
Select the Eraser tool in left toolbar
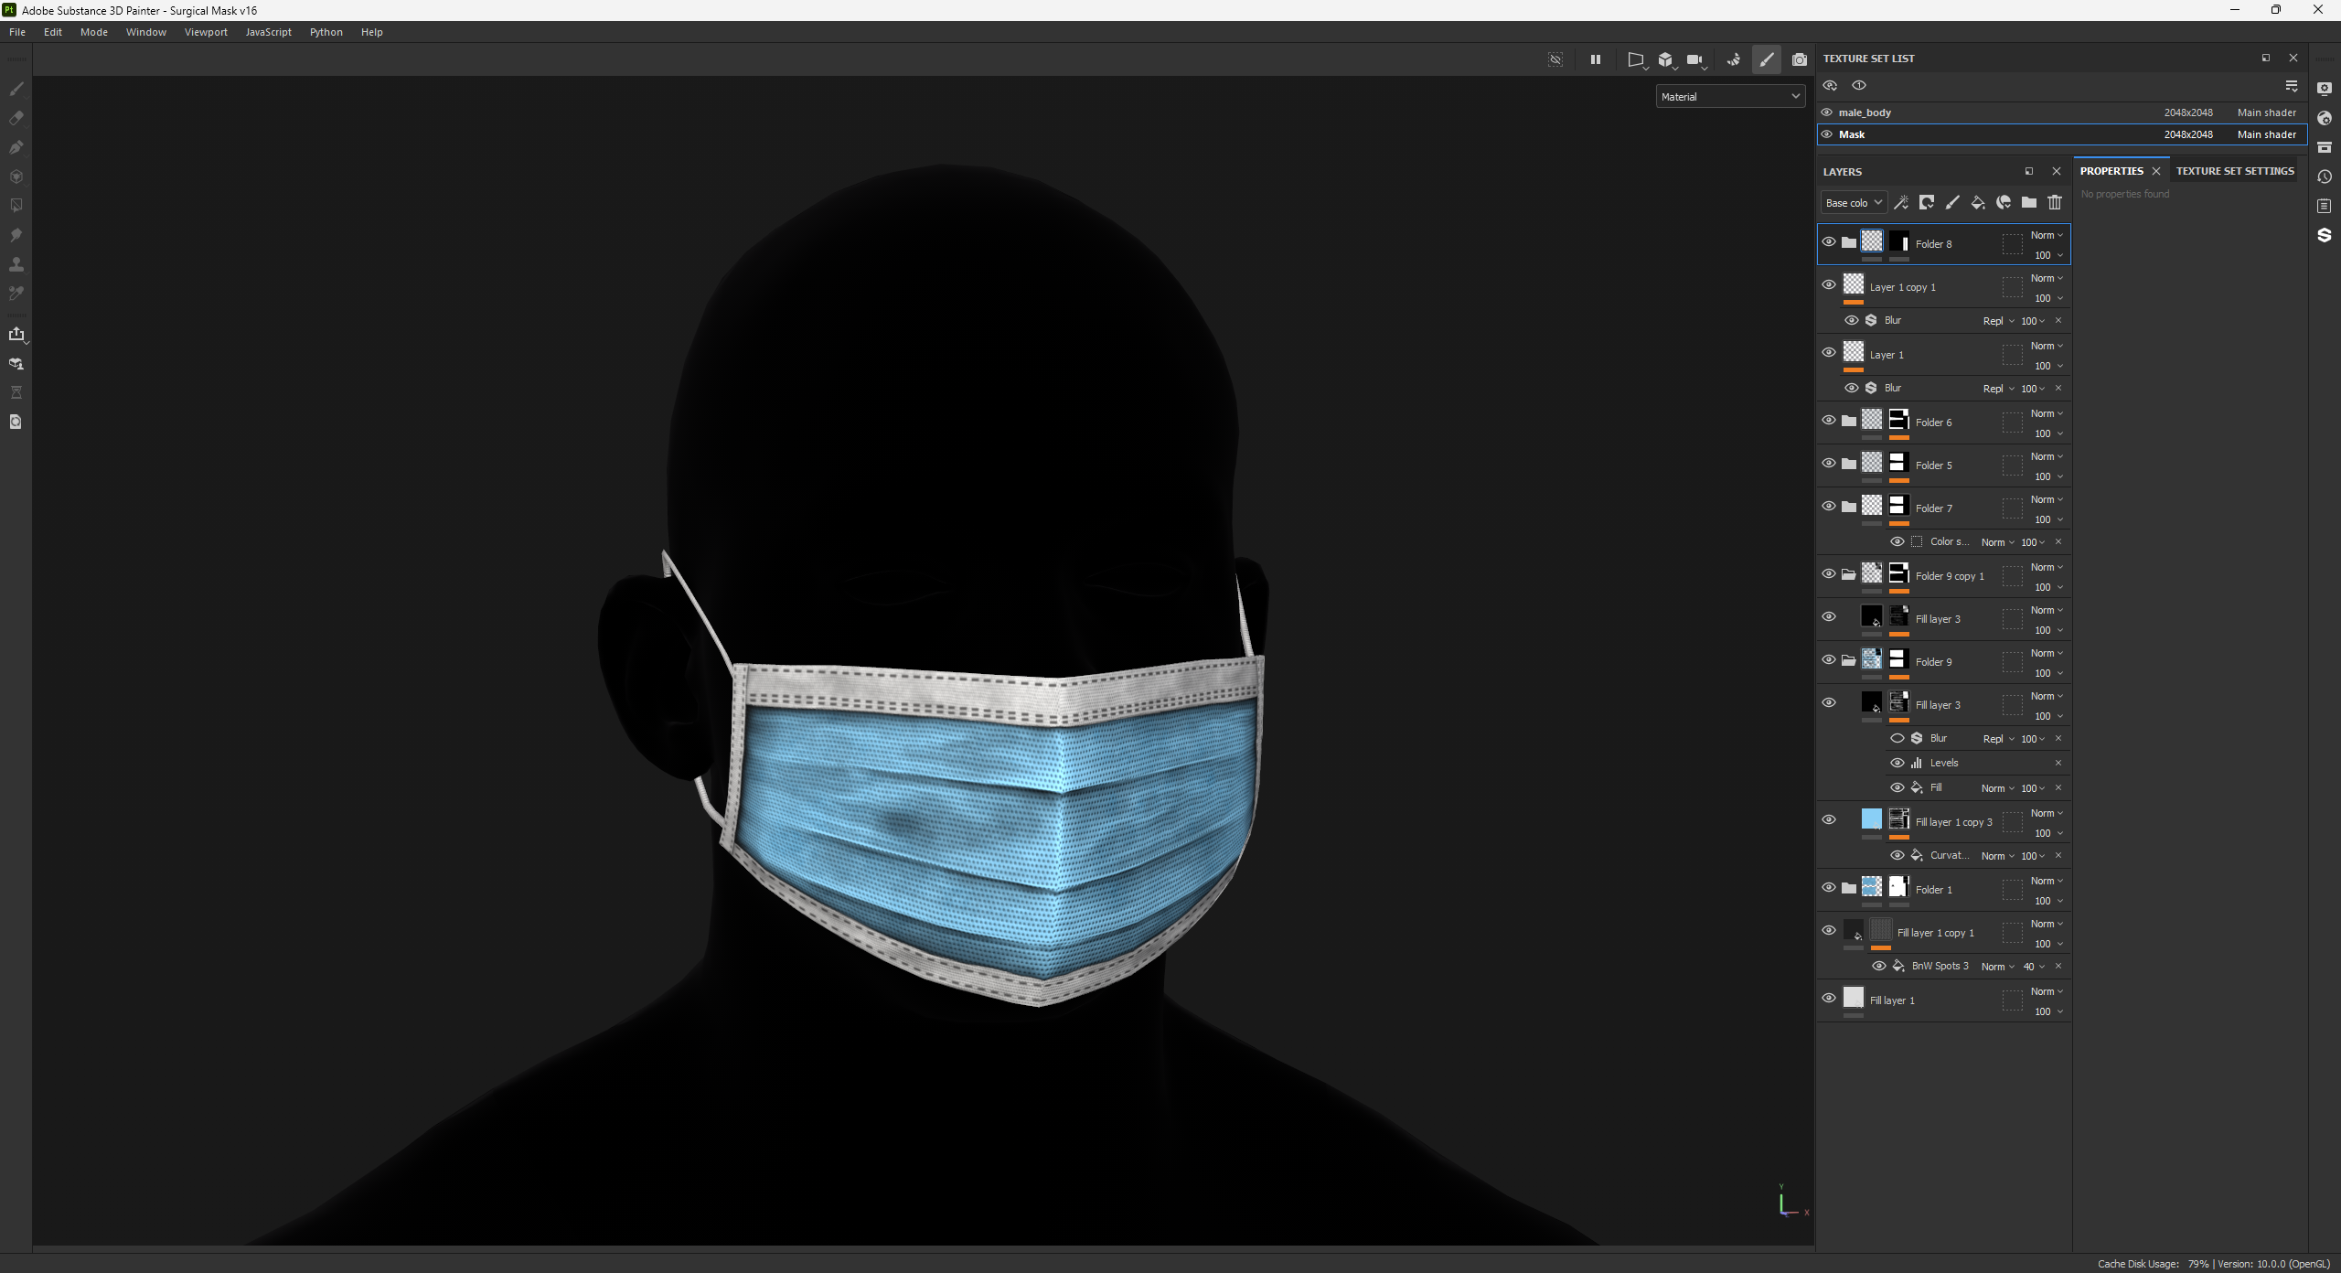pyautogui.click(x=16, y=118)
